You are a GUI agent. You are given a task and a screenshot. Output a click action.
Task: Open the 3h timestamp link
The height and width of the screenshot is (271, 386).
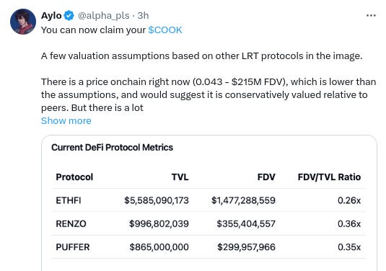pyautogui.click(x=143, y=16)
